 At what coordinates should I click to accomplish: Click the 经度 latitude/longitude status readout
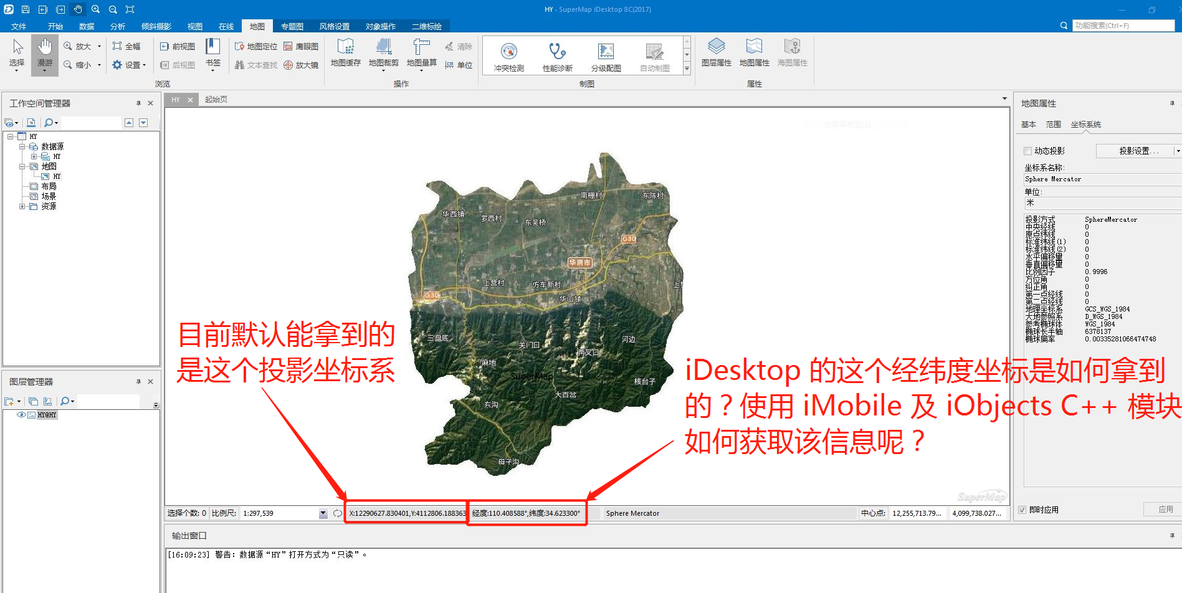(527, 513)
